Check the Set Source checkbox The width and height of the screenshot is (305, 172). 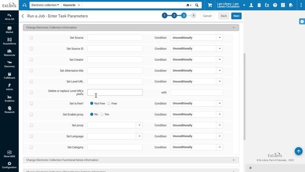coord(31,38)
